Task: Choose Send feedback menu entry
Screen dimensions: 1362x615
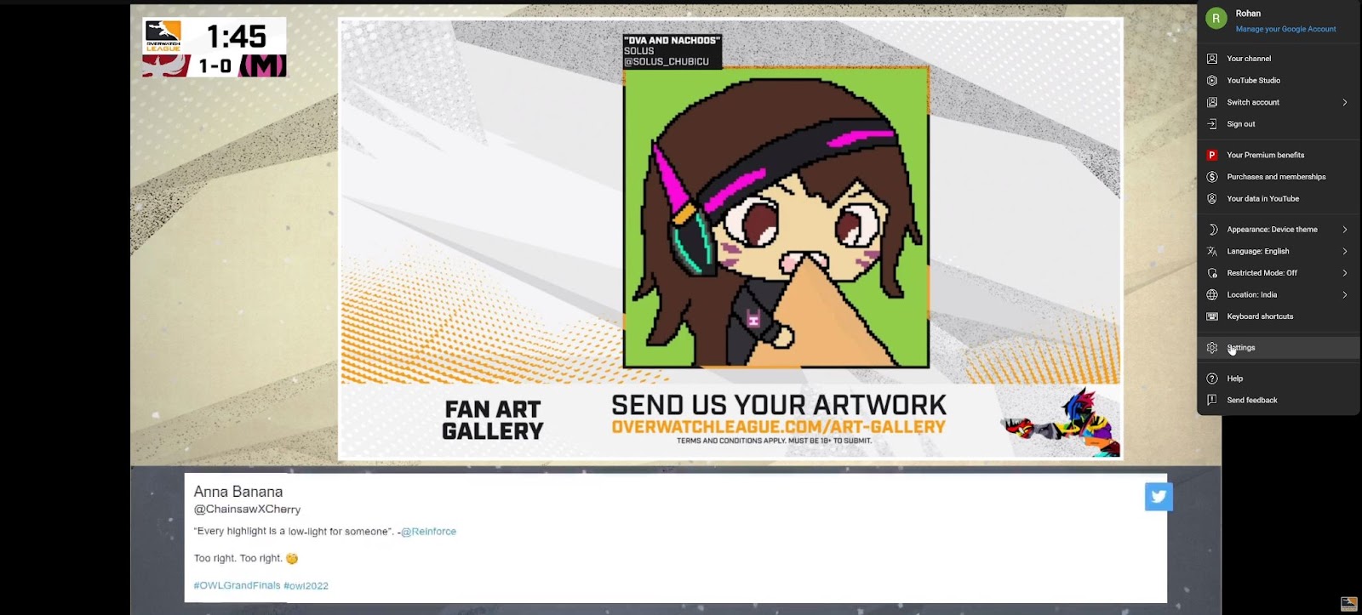Action: 1251,401
